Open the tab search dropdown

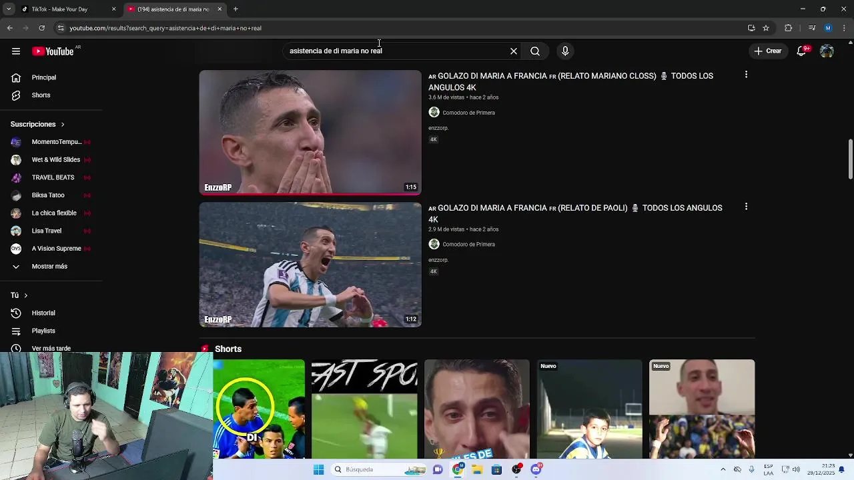click(9, 9)
